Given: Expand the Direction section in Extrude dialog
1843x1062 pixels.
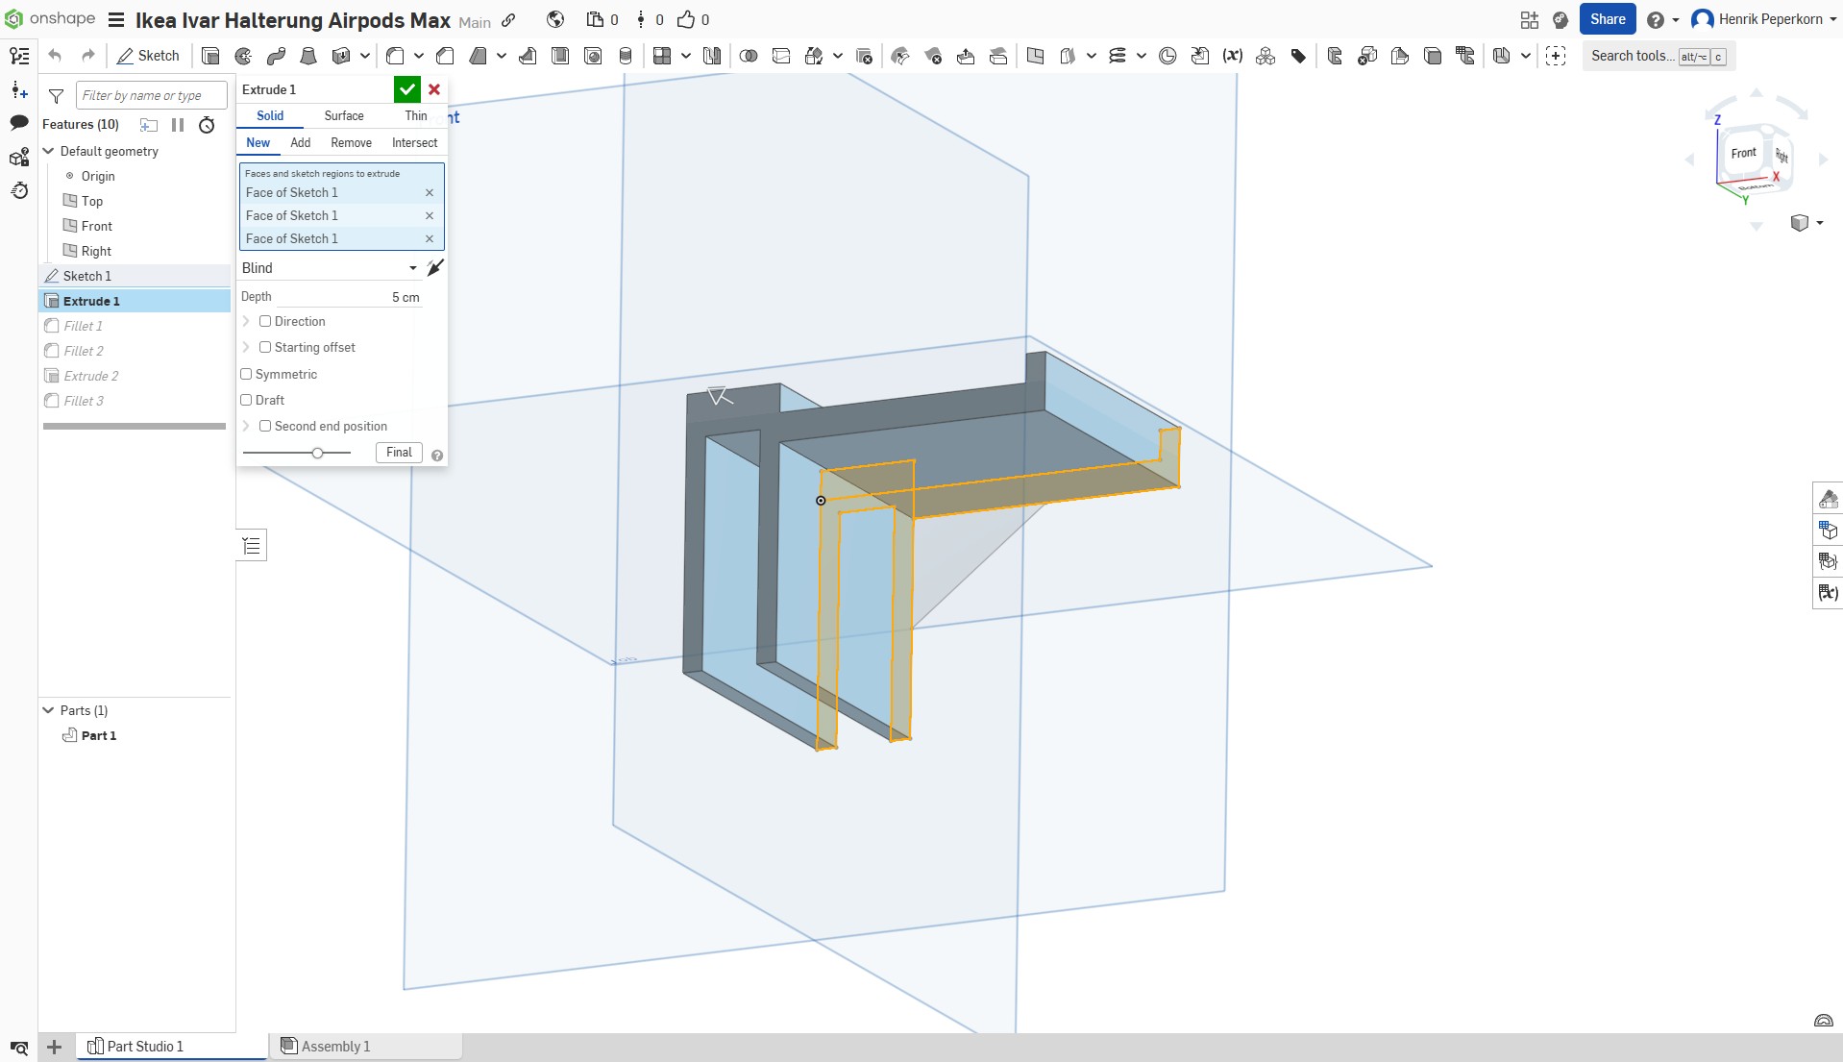Looking at the screenshot, I should (x=247, y=321).
